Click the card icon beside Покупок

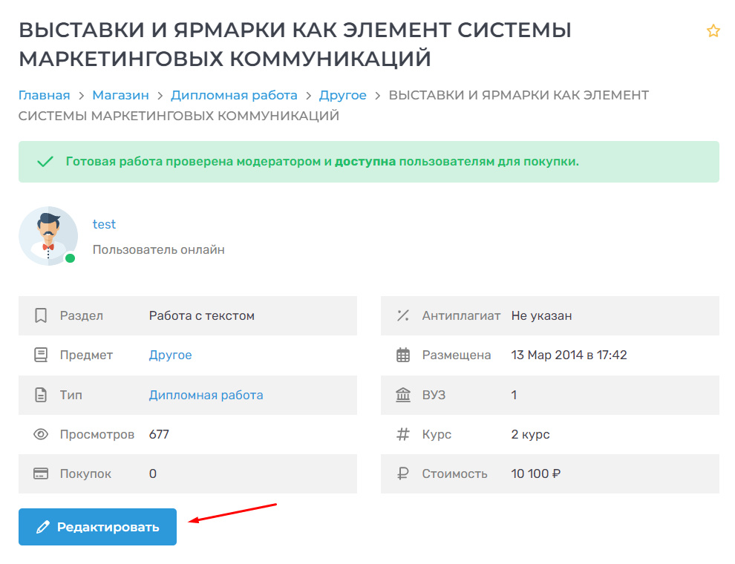pos(41,473)
